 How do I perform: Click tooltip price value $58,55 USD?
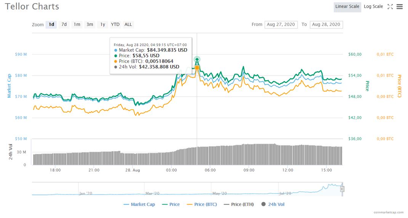pyautogui.click(x=146, y=55)
